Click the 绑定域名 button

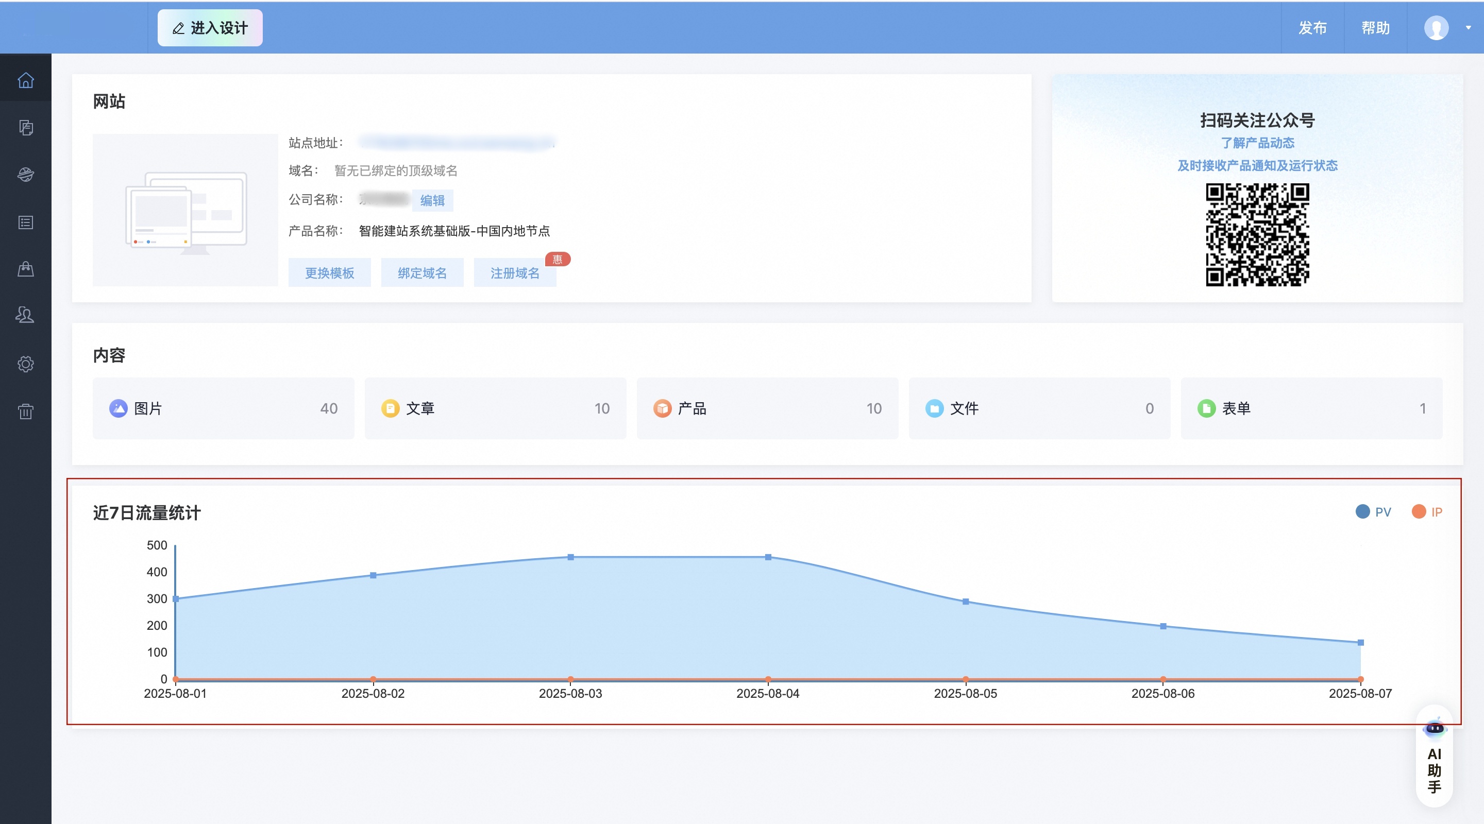tap(421, 273)
